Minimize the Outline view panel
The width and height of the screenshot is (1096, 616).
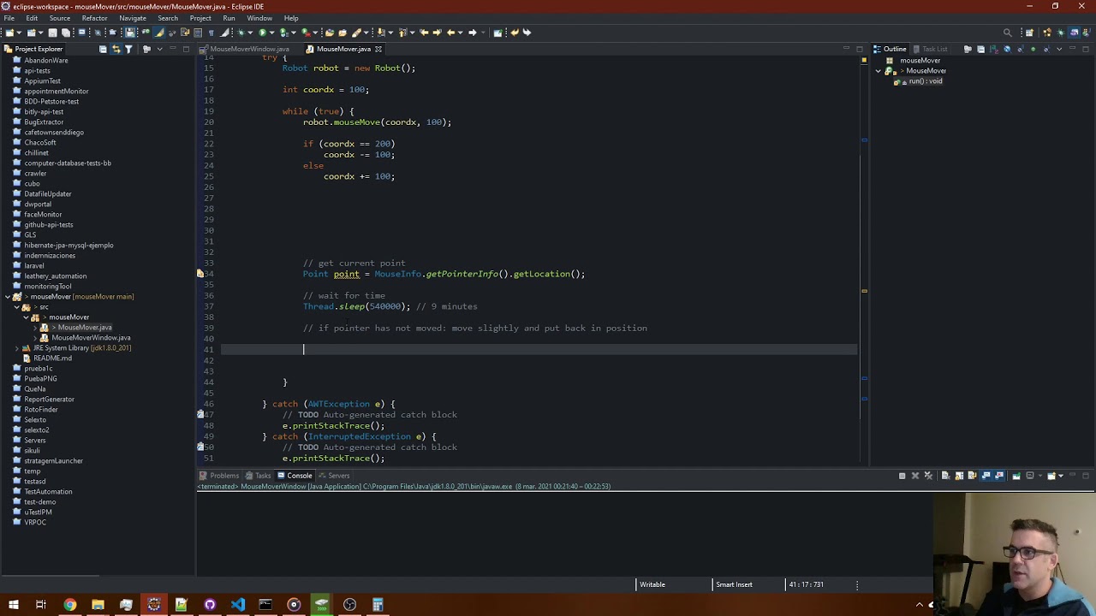1072,49
